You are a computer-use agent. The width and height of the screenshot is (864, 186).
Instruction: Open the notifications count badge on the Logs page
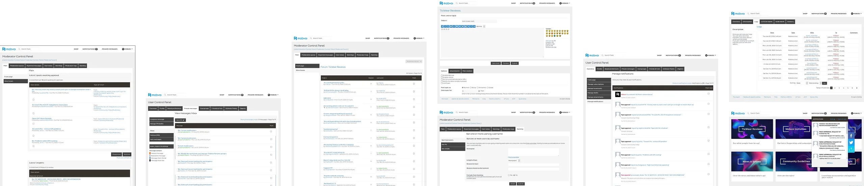[826, 13]
